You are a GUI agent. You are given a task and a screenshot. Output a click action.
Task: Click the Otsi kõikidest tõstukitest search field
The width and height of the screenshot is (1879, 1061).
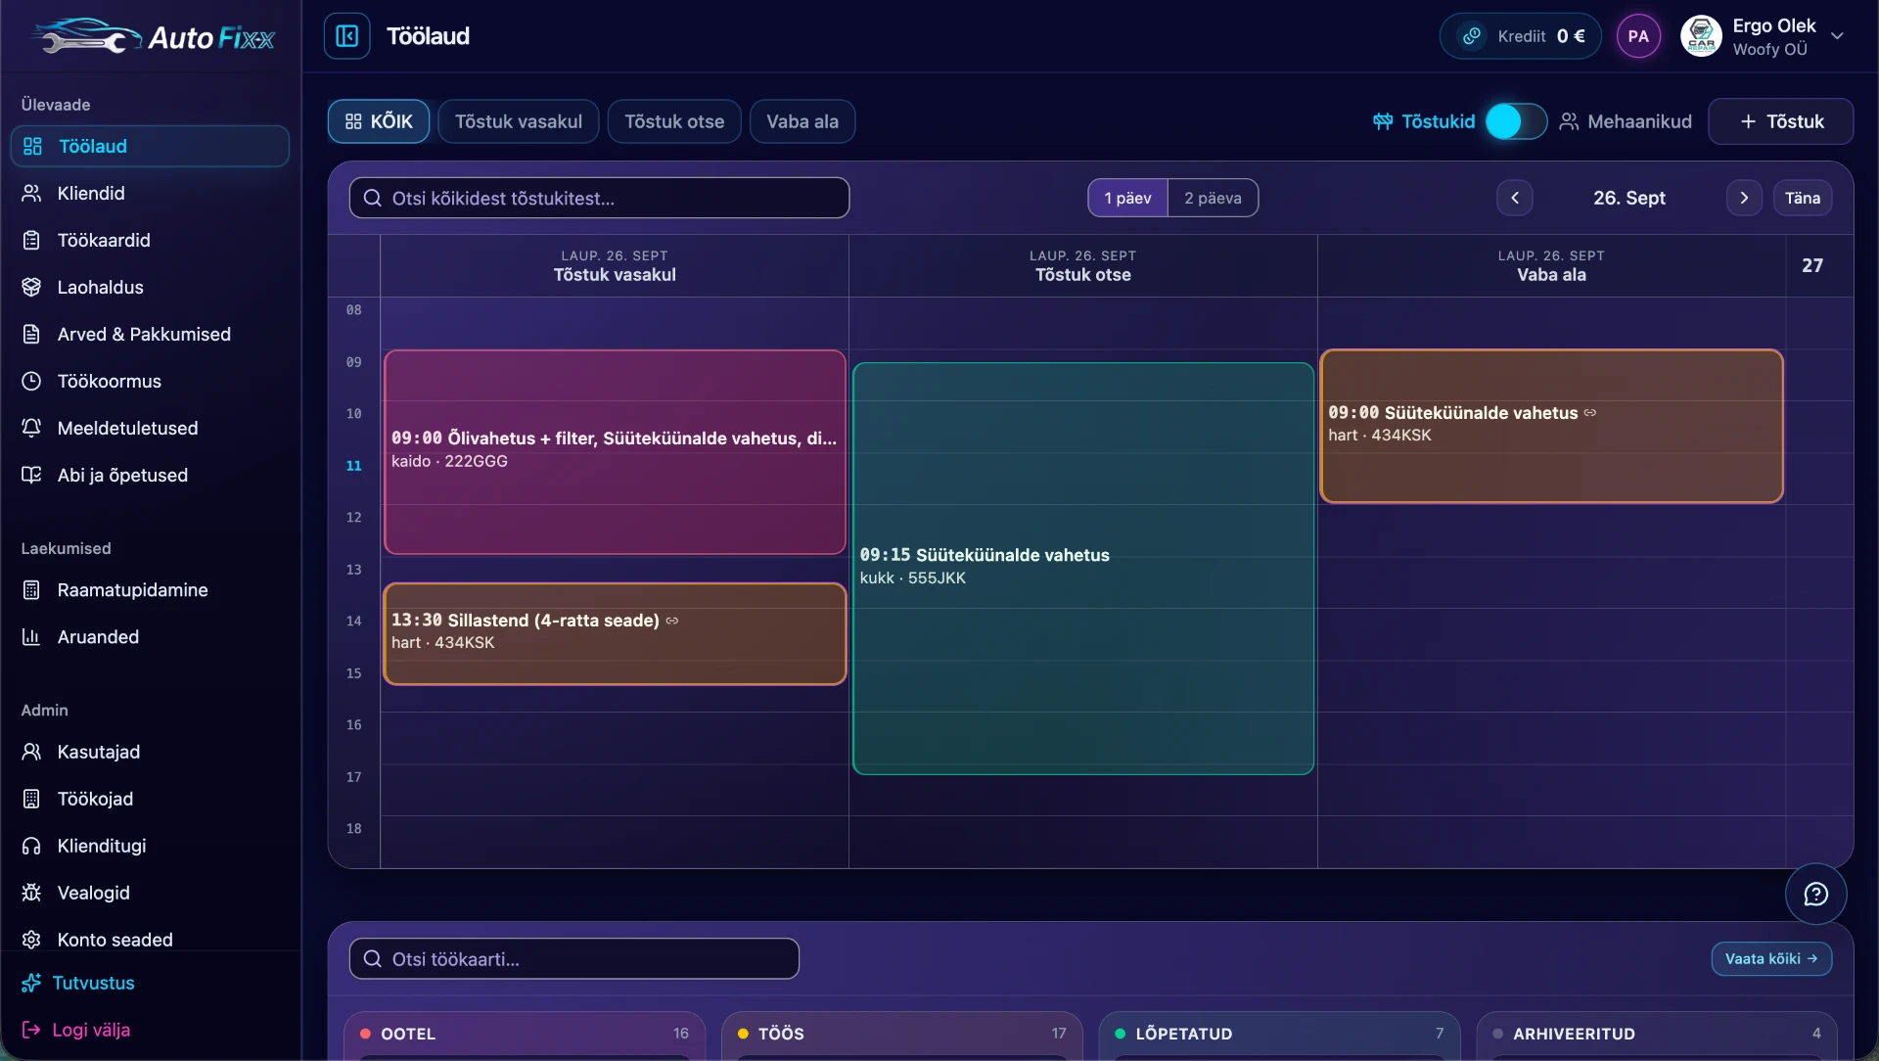tap(599, 198)
